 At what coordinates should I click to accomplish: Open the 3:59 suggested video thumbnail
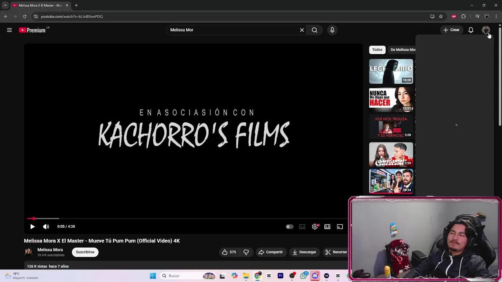pyautogui.click(x=391, y=154)
